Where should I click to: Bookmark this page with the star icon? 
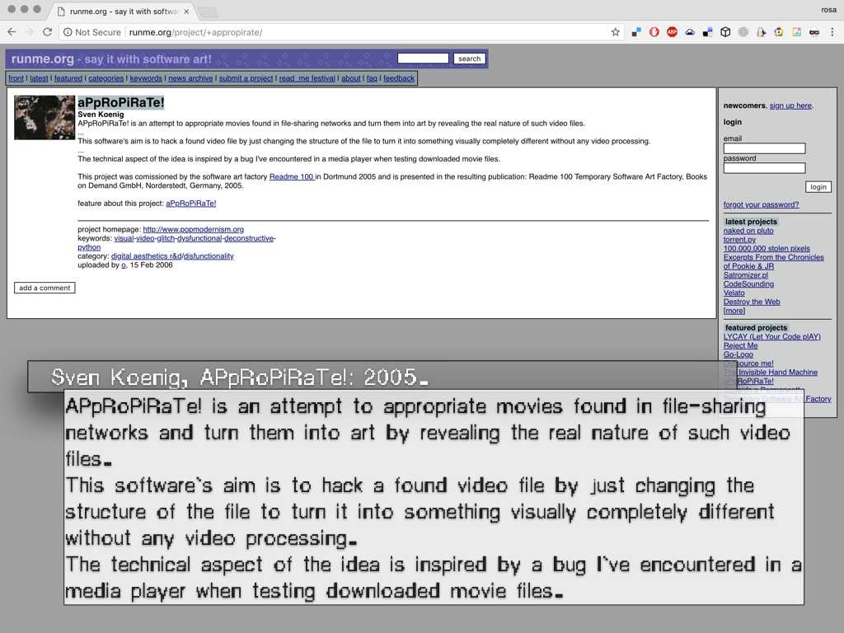615,32
